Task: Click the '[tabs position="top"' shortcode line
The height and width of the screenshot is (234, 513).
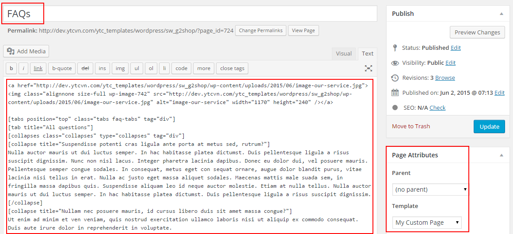Action: (x=91, y=119)
